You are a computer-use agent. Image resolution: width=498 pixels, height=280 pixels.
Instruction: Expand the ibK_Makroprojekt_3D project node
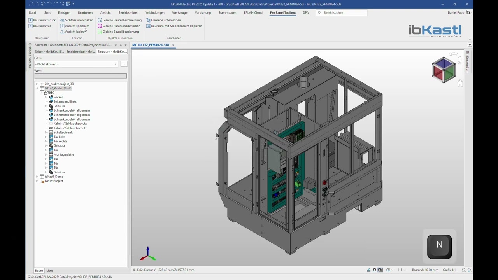[37, 84]
